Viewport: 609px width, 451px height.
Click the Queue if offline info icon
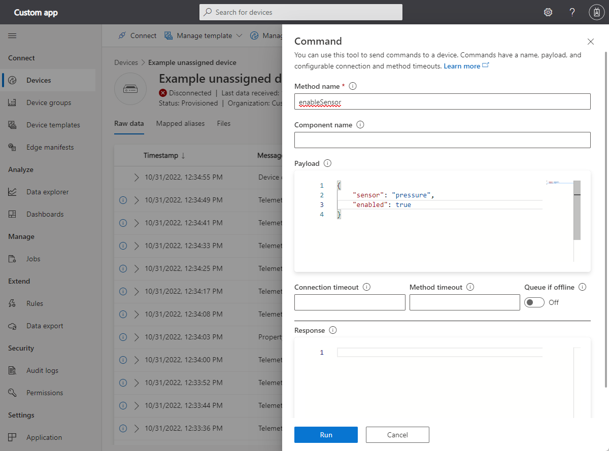tap(582, 287)
